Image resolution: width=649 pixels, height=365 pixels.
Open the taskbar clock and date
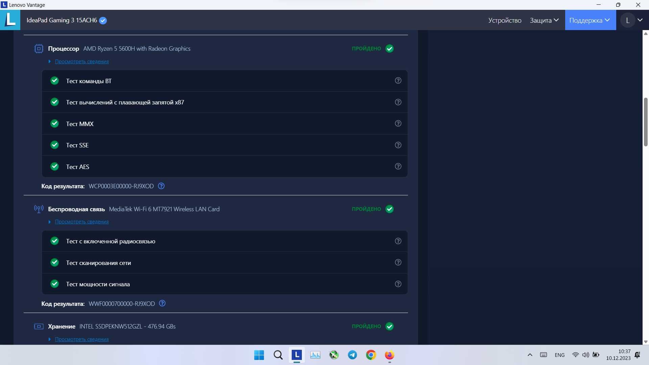tap(618, 355)
